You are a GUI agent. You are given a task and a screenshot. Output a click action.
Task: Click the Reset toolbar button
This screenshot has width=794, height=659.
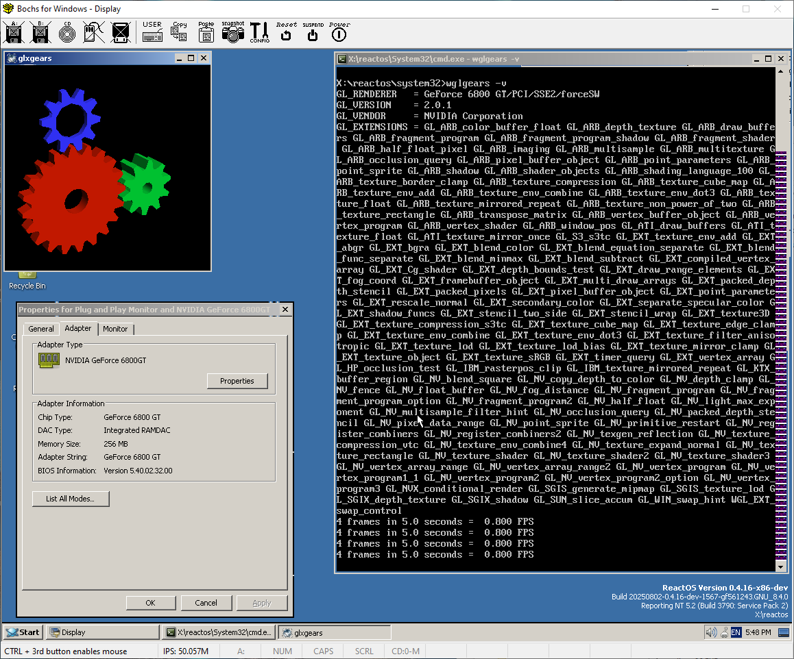[286, 32]
